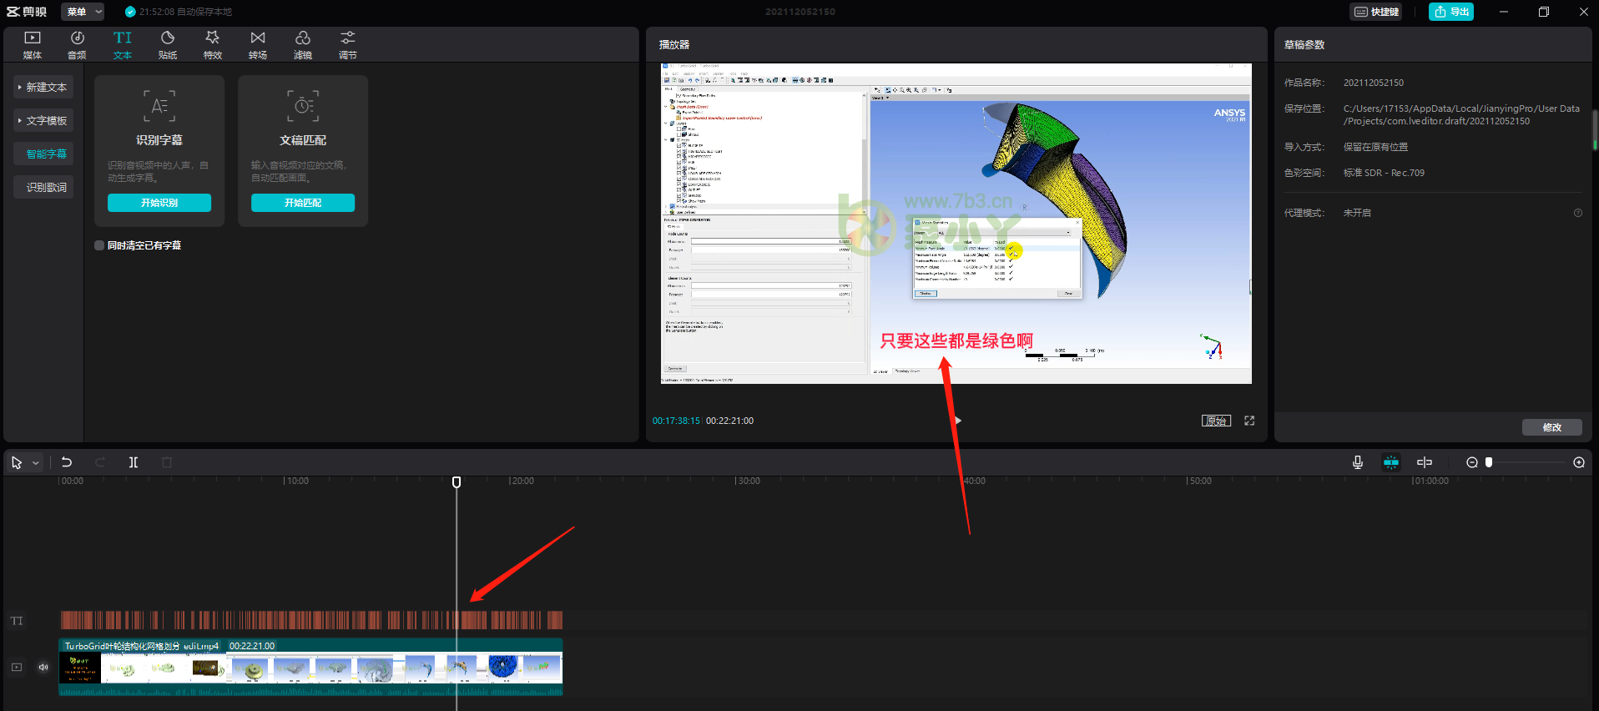Click the microphone record voiceover icon
The width and height of the screenshot is (1599, 711).
1358,462
